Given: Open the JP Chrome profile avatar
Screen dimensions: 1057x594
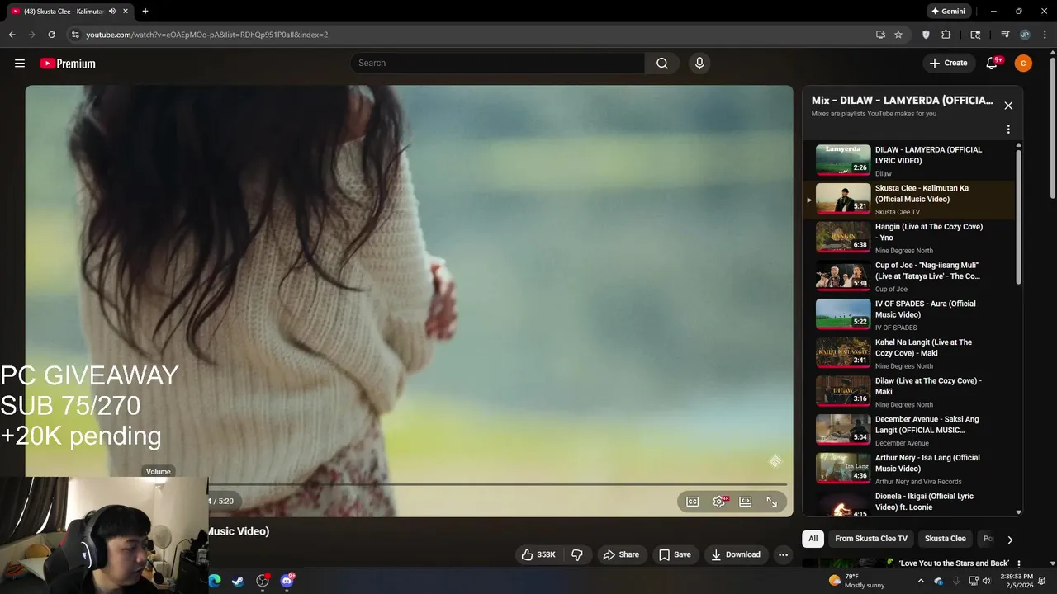Looking at the screenshot, I should (1025, 35).
